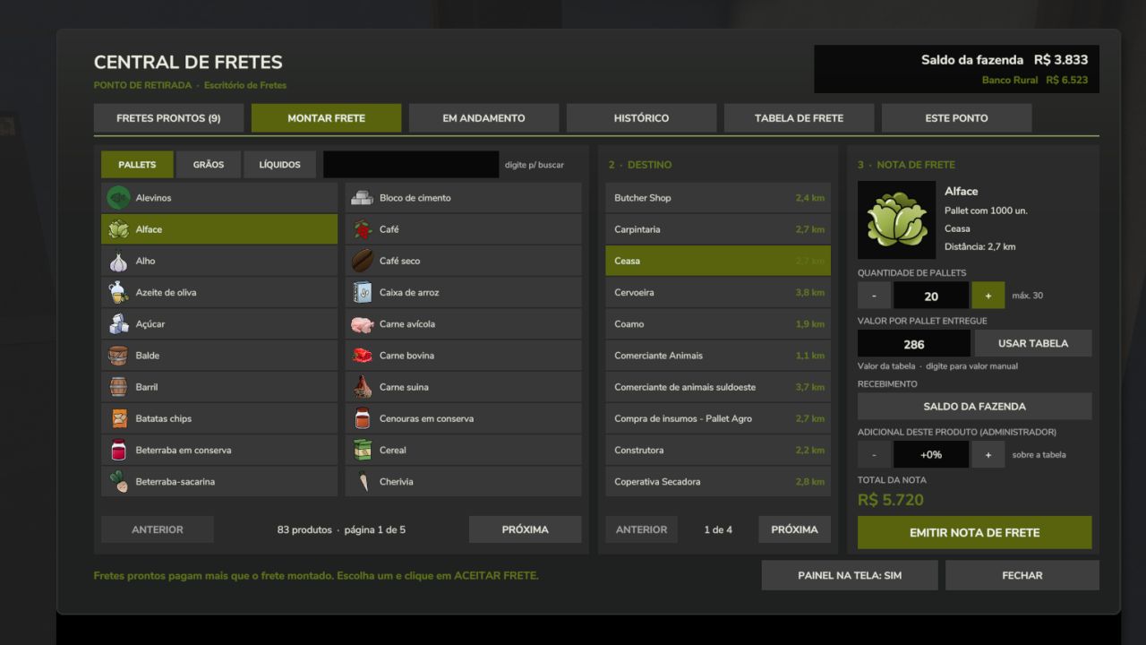
Task: Choose the Barril barrel icon
Action: coord(118,387)
